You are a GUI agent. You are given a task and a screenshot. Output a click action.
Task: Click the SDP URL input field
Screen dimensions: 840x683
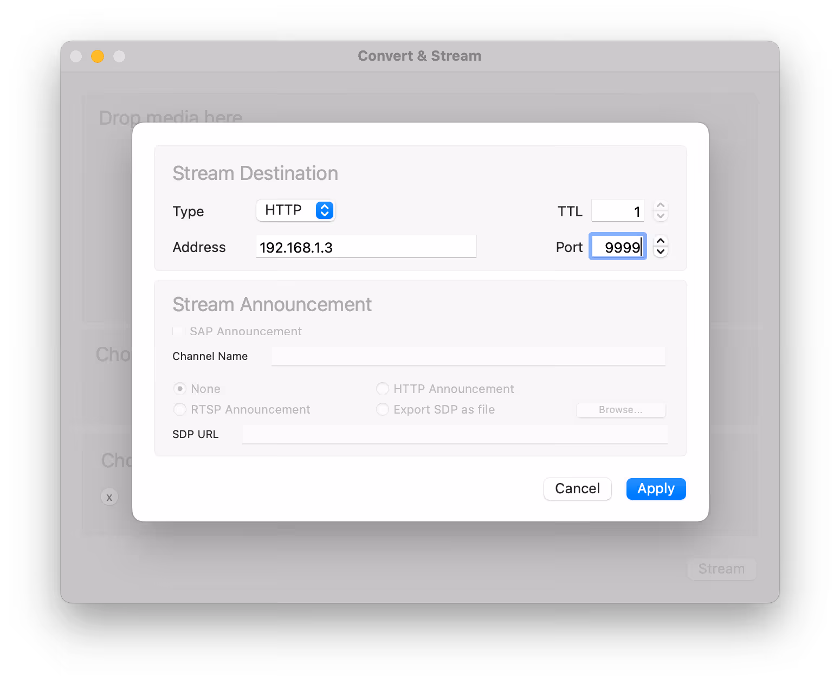454,434
